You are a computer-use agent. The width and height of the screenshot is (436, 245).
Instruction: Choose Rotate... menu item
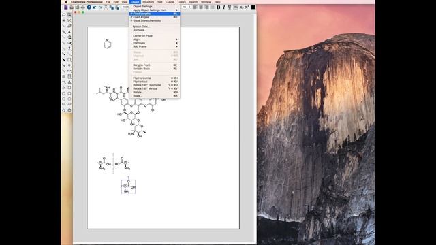[155, 93]
